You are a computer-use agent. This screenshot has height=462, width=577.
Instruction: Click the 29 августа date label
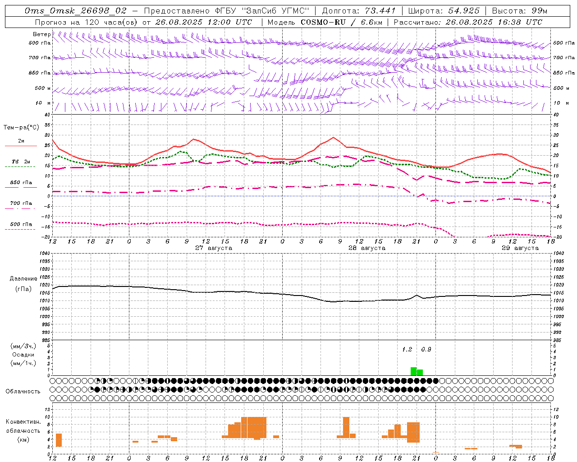[520, 248]
